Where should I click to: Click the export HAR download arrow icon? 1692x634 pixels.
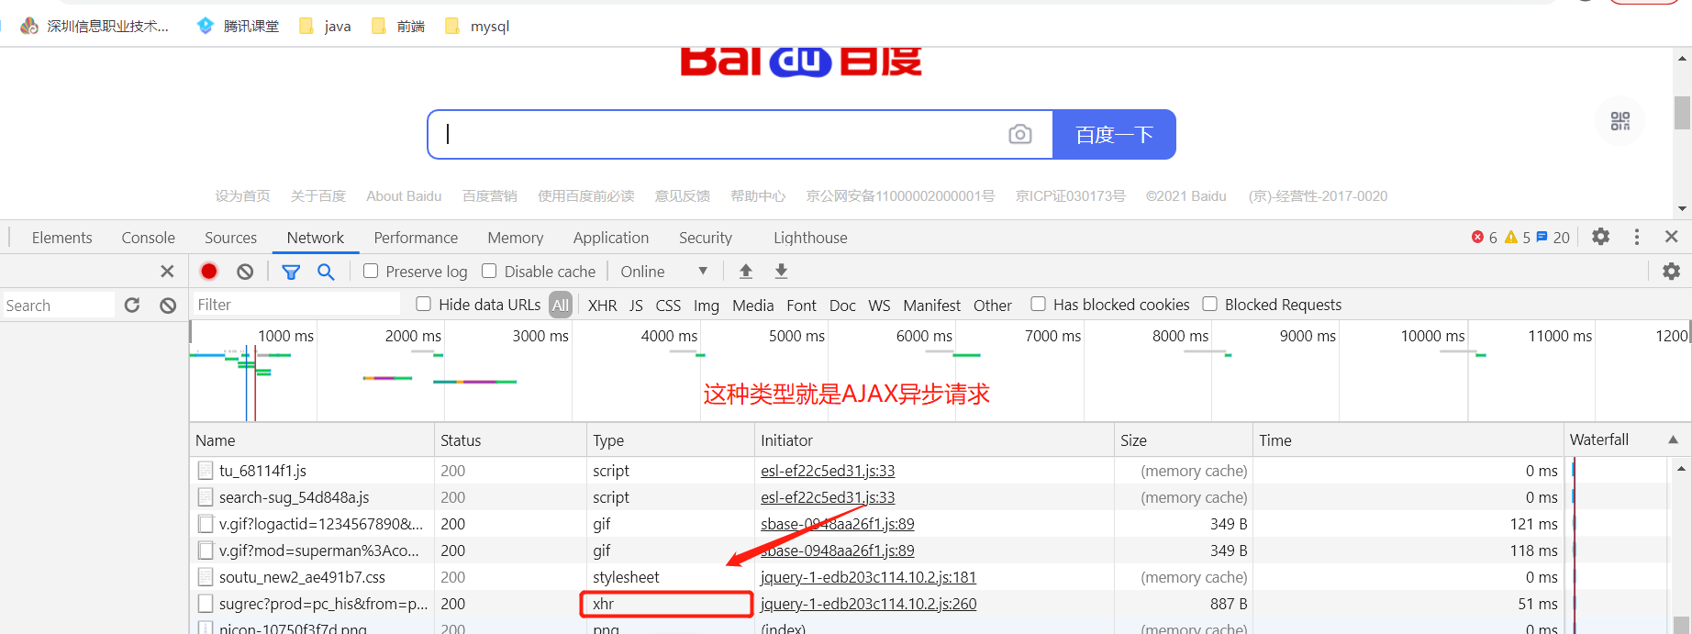[x=781, y=272]
